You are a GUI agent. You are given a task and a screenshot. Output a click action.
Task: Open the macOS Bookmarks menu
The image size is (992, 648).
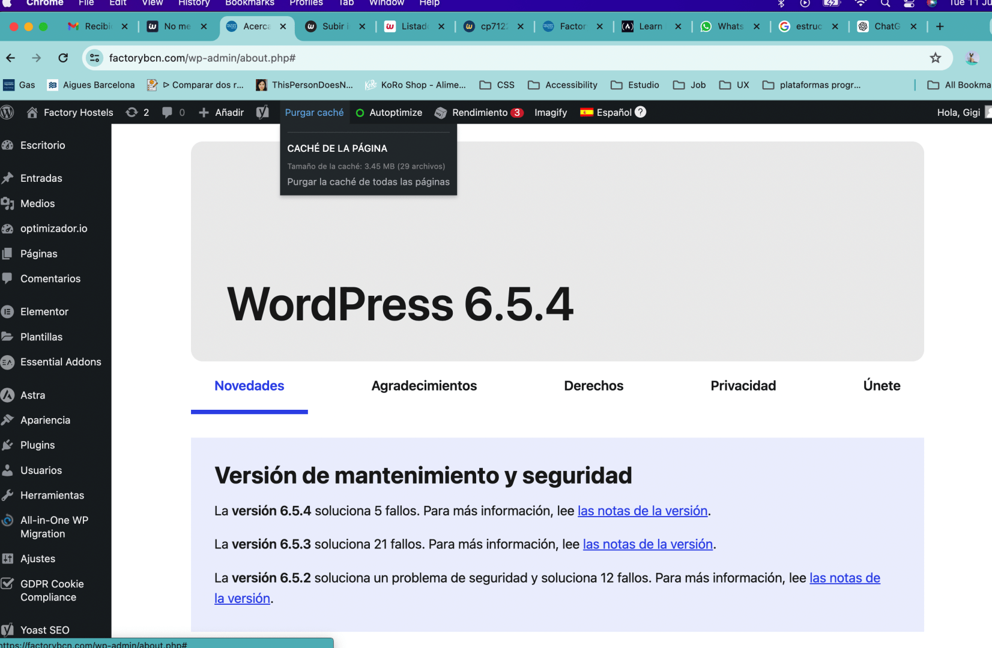(250, 3)
